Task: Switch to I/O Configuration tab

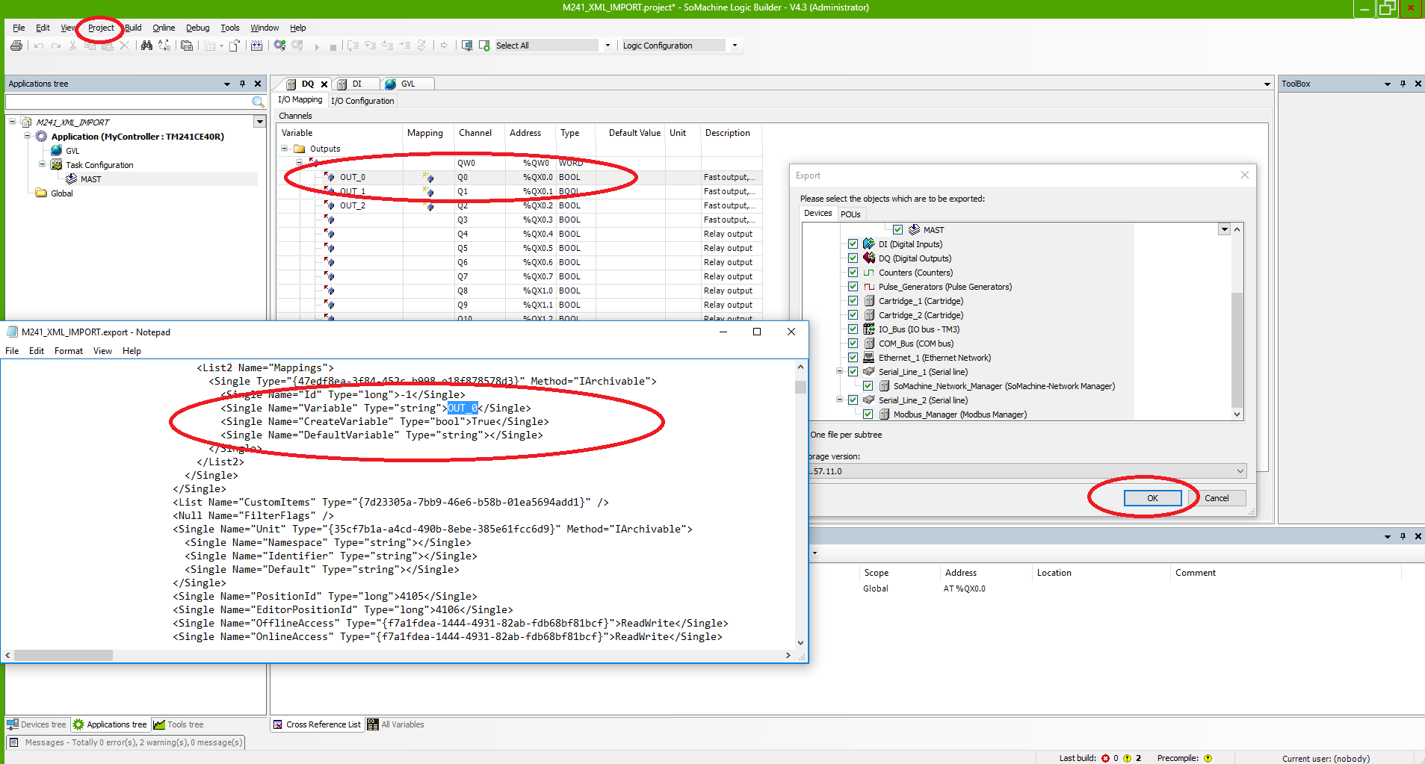Action: (x=362, y=101)
